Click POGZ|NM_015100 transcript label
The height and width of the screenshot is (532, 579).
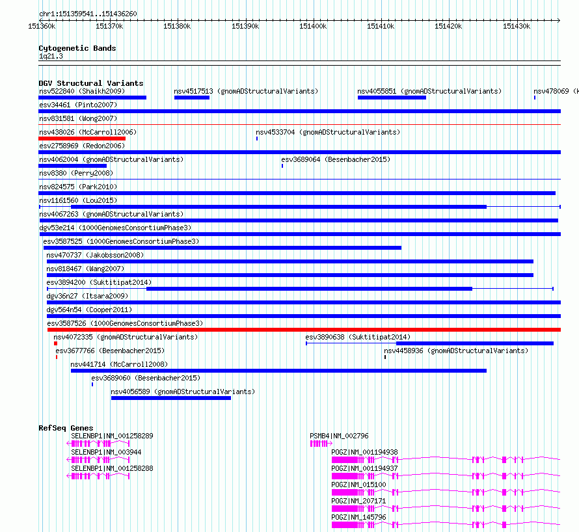pyautogui.click(x=358, y=485)
